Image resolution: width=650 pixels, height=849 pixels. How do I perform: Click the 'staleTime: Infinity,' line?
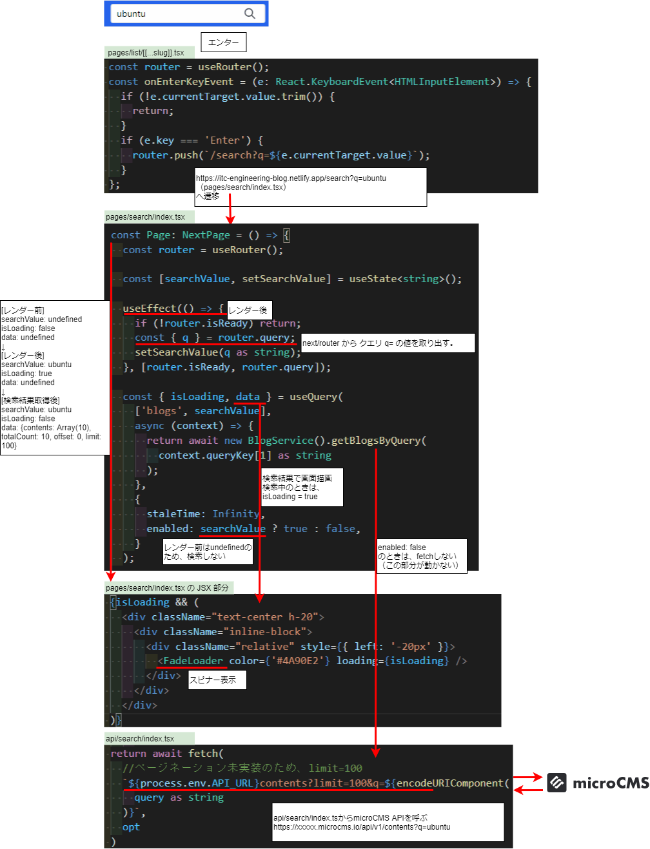click(x=206, y=514)
